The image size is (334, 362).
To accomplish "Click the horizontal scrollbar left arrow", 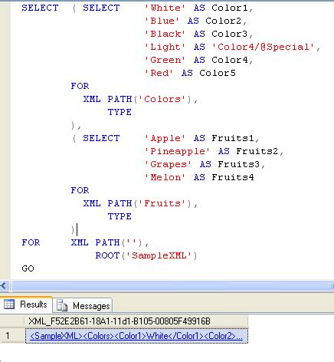I will pyautogui.click(x=4, y=285).
